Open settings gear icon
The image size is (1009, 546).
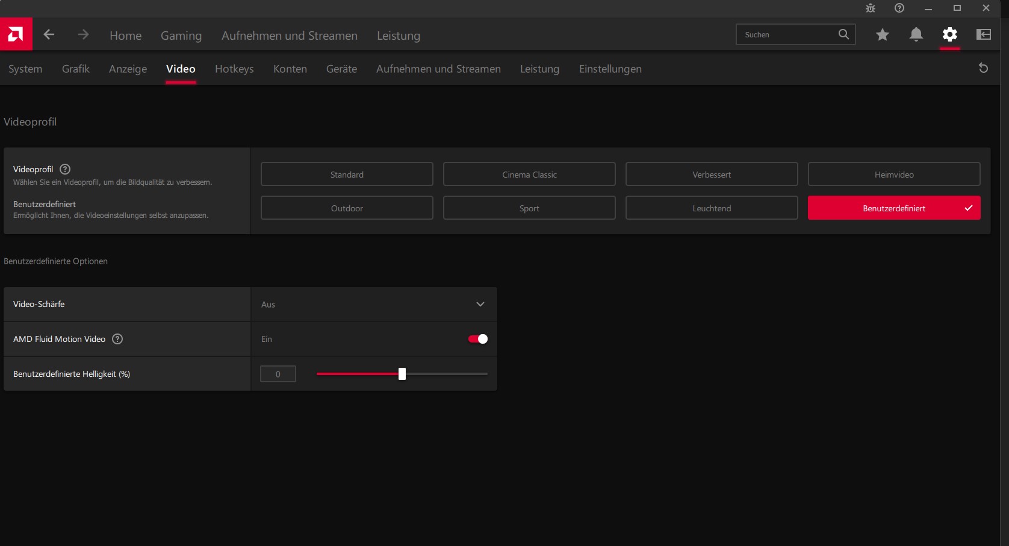pos(950,35)
